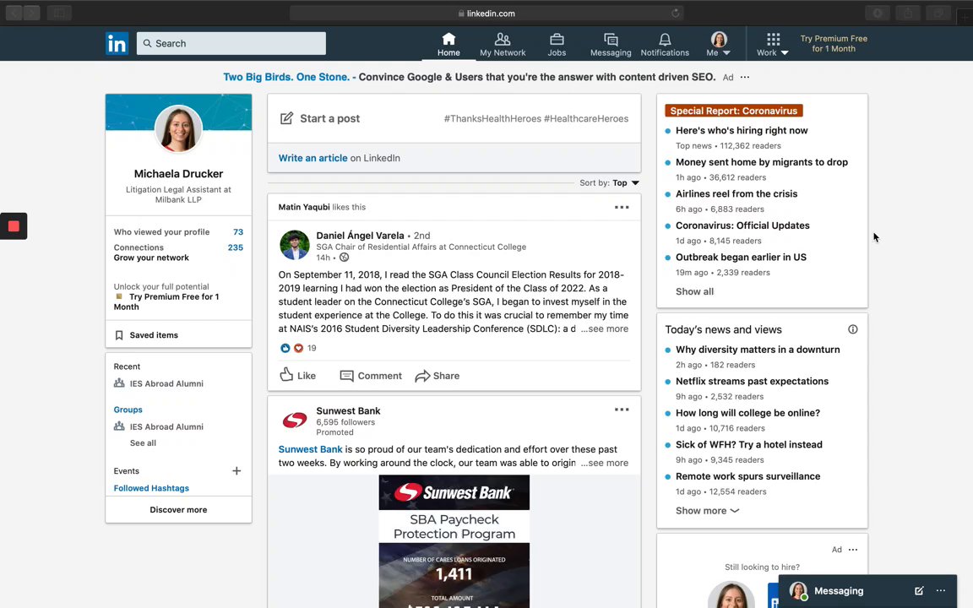Screen dimensions: 973x608
Task: Comment on Daniel Ángel Varela's post
Action: click(x=371, y=375)
